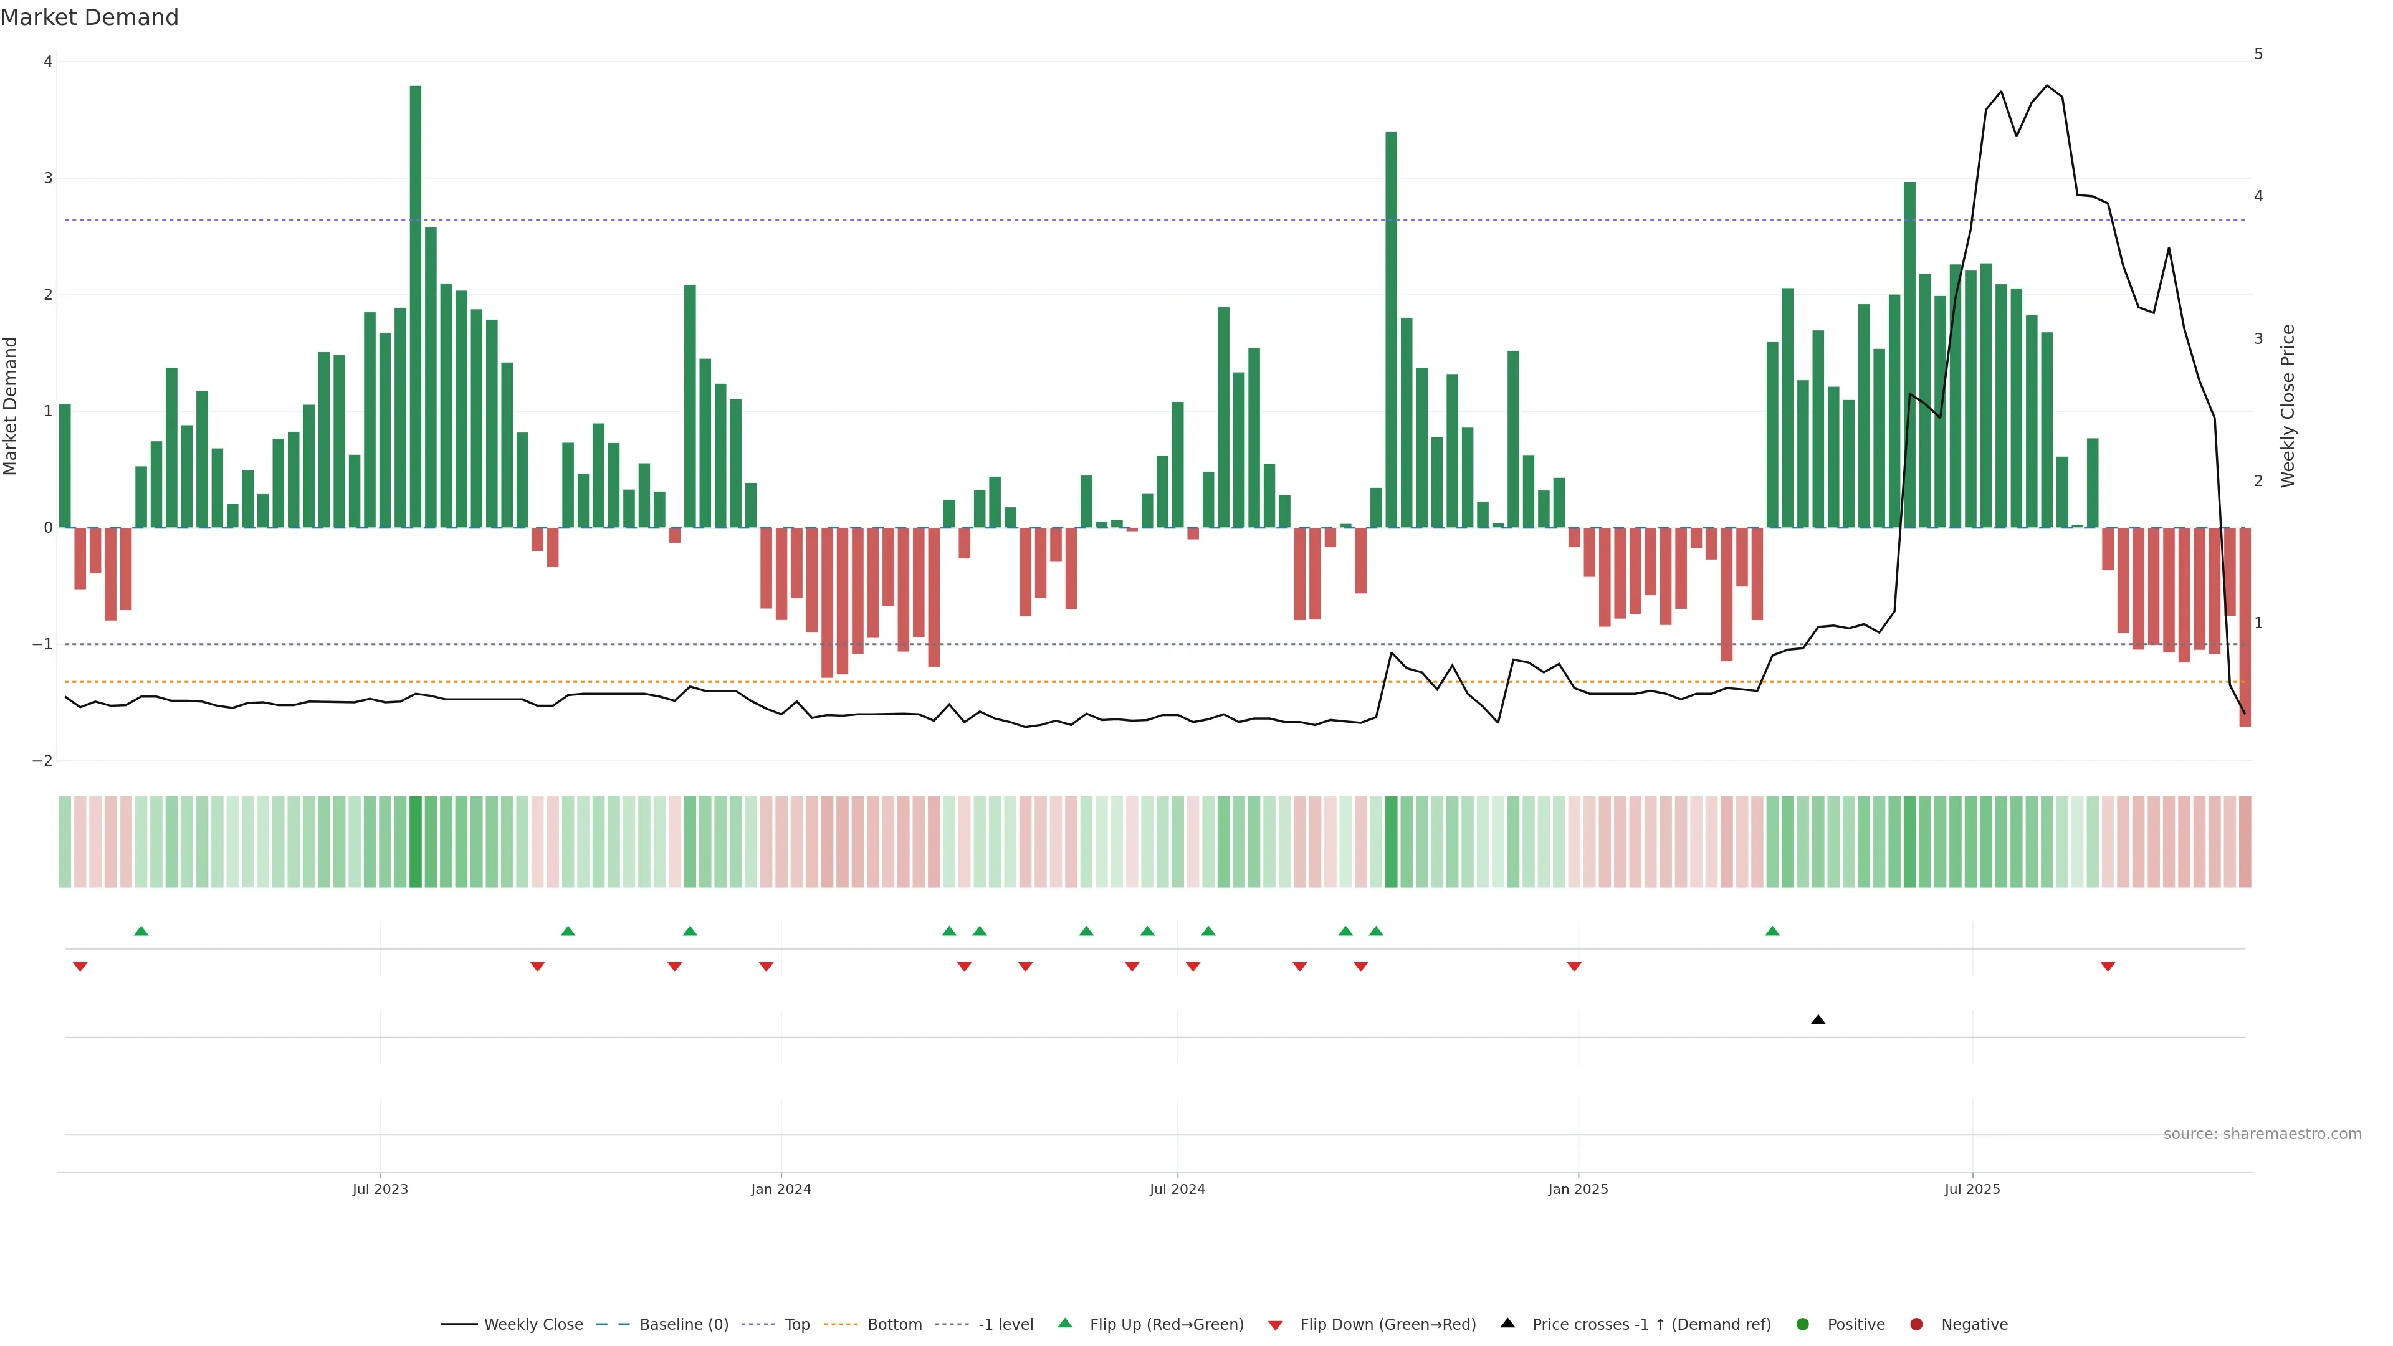
Task: Click the tallest green bar in 2023
Action: [x=415, y=307]
